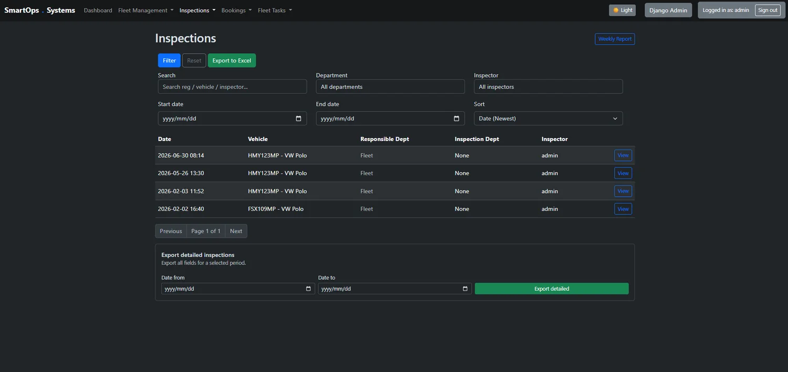Image resolution: width=788 pixels, height=372 pixels.
Task: View the FSX109MP inspection
Action: tap(623, 209)
